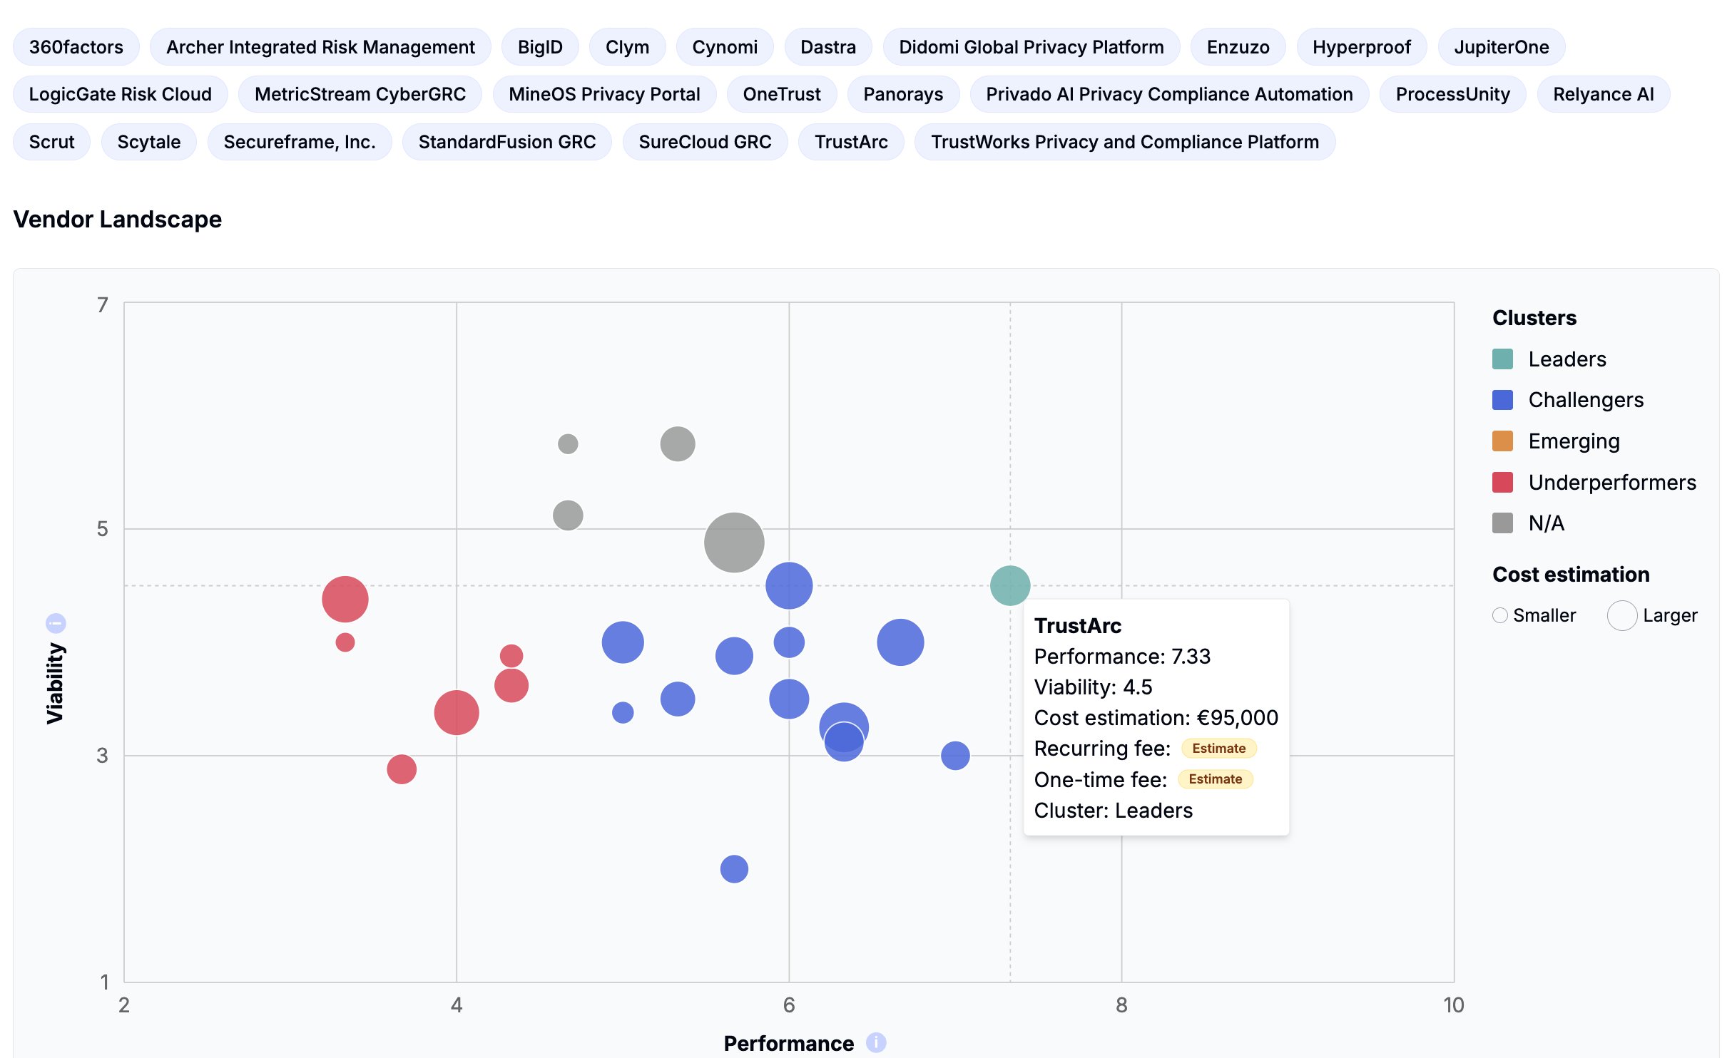Click the Relyance AI vendor chip
The image size is (1732, 1058).
(x=1604, y=94)
